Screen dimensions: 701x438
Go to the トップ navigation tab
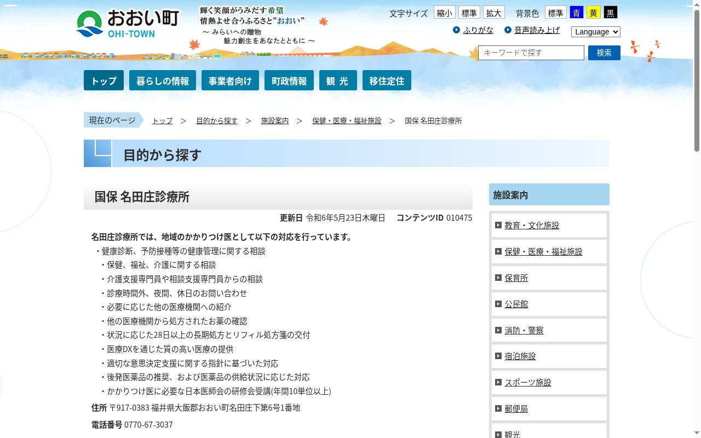104,80
